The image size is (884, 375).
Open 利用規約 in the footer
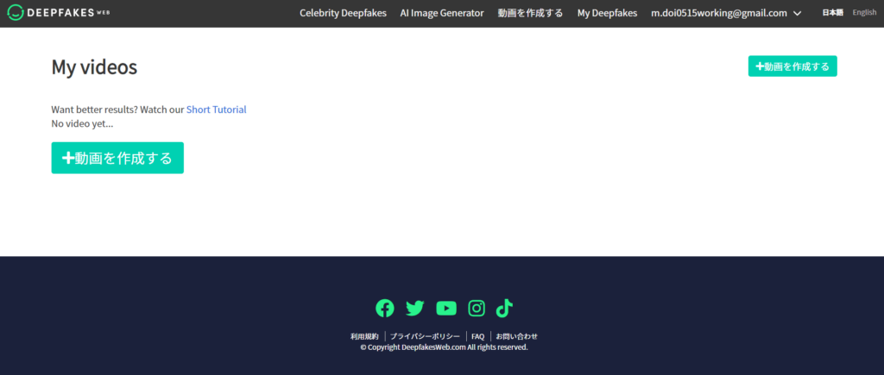364,336
